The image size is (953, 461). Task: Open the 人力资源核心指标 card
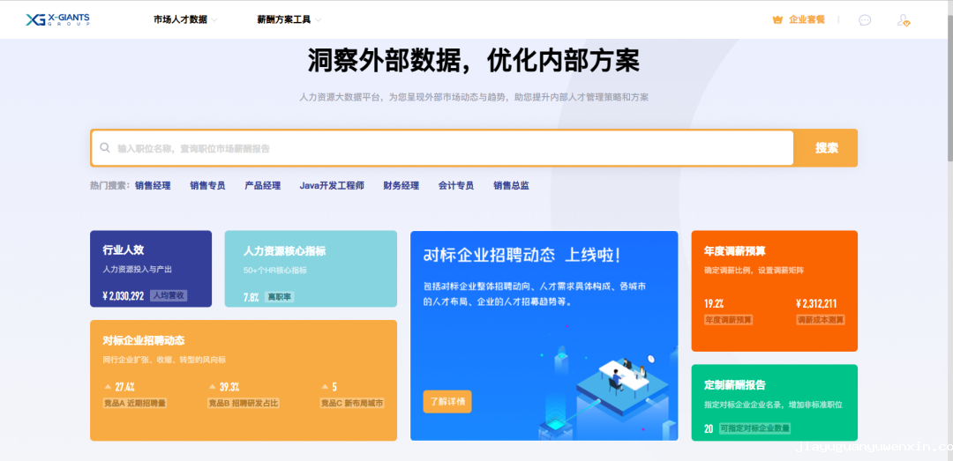pyautogui.click(x=311, y=269)
